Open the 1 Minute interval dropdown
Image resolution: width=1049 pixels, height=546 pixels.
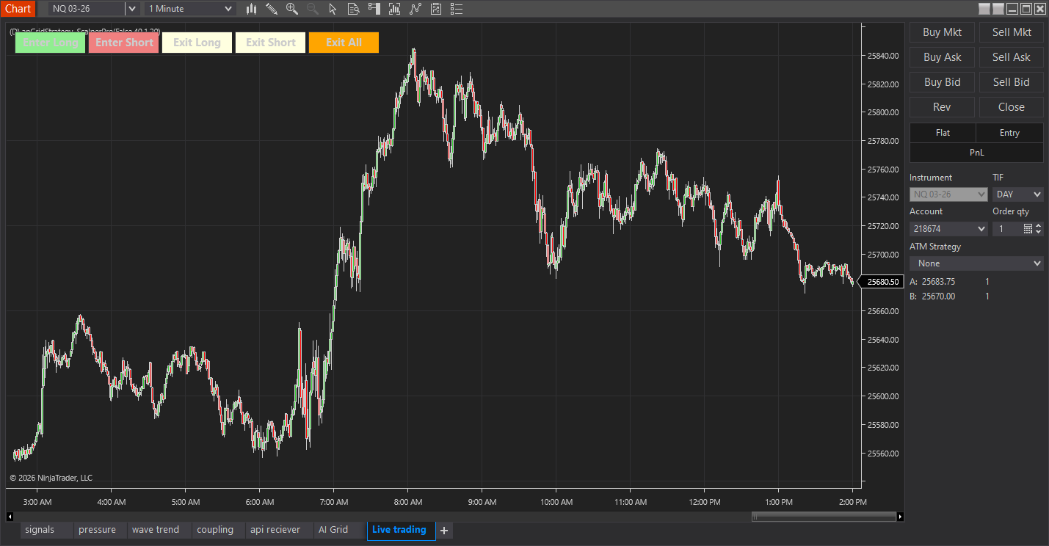point(189,9)
